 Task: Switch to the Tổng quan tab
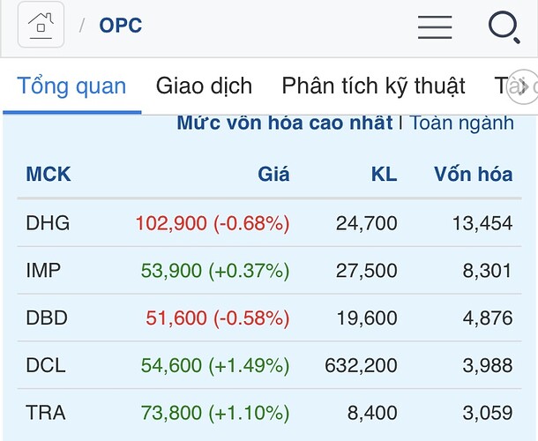pos(72,86)
